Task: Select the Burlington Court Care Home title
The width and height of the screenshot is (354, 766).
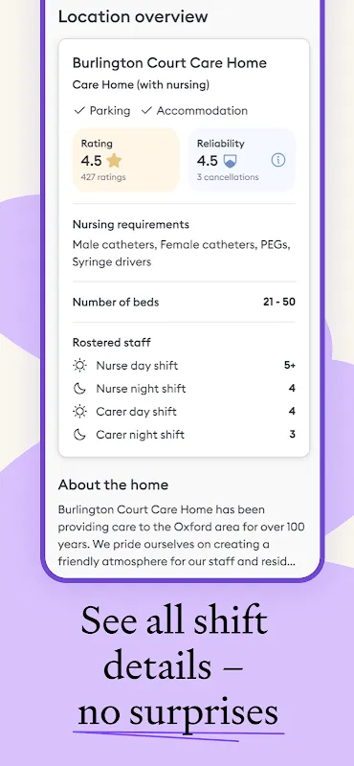Action: pyautogui.click(x=169, y=63)
